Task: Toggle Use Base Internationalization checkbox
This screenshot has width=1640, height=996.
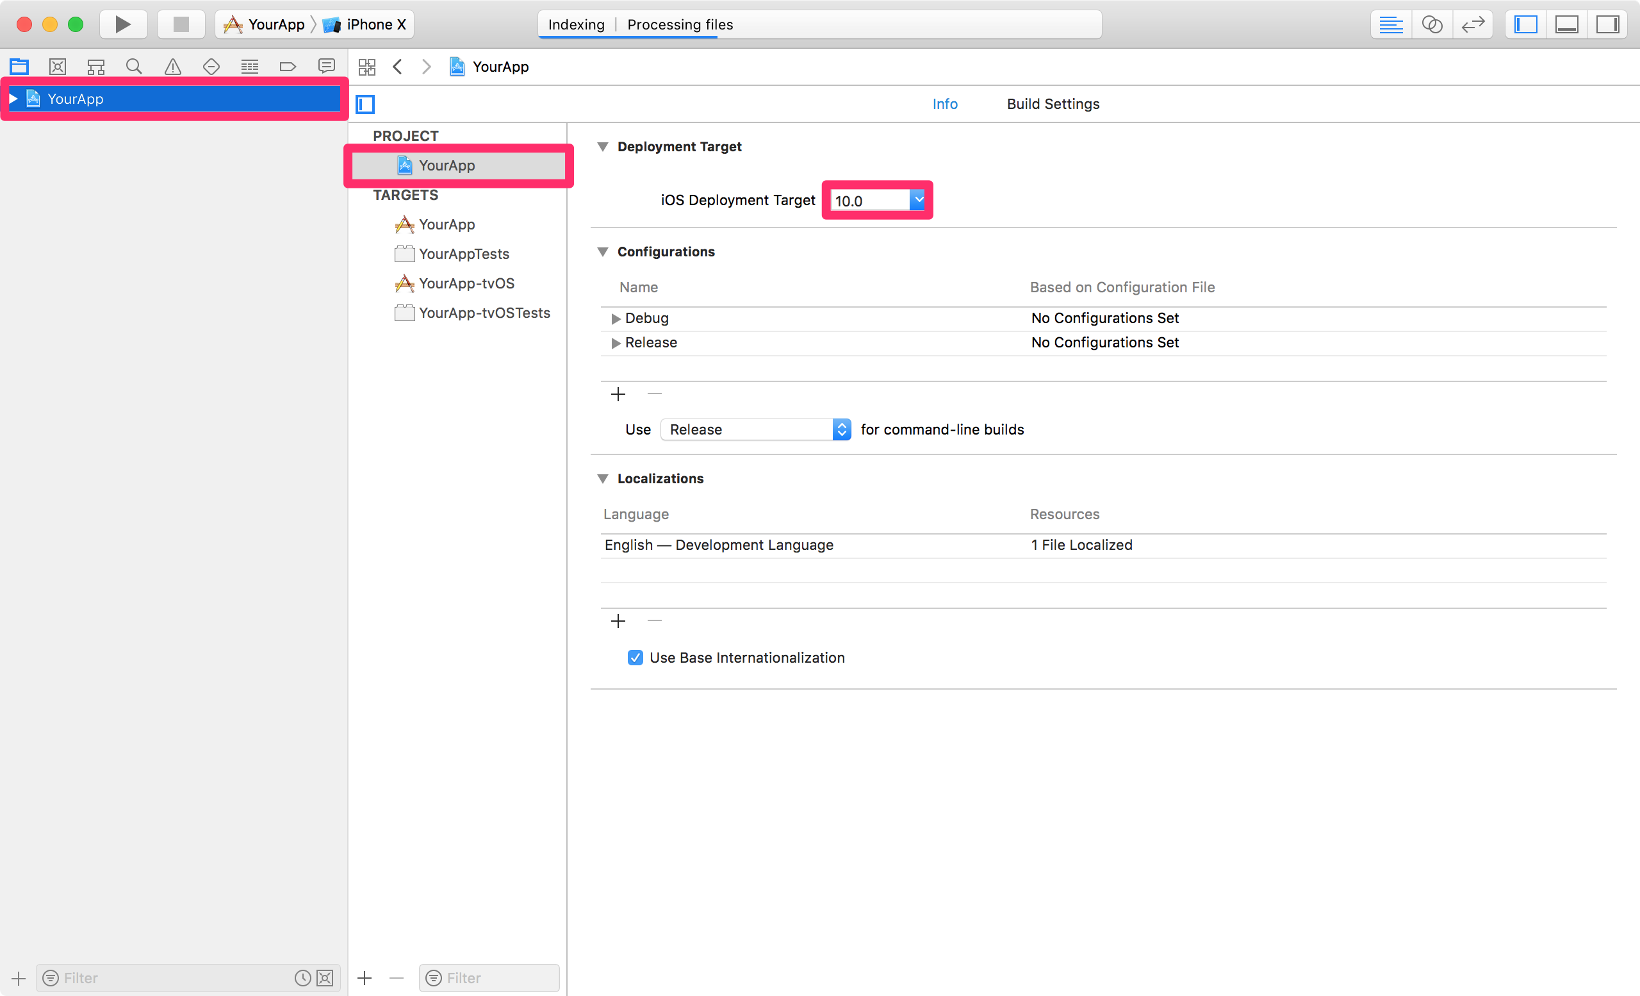Action: [635, 658]
